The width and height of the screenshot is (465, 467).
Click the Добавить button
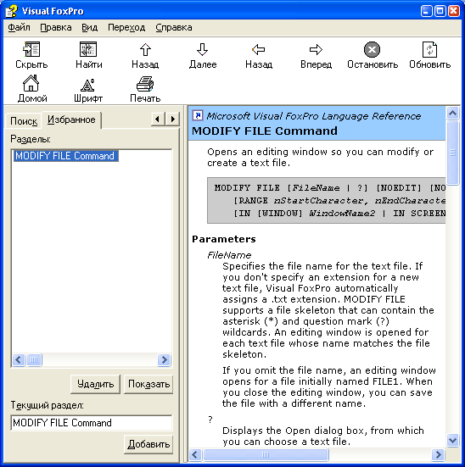[x=148, y=444]
